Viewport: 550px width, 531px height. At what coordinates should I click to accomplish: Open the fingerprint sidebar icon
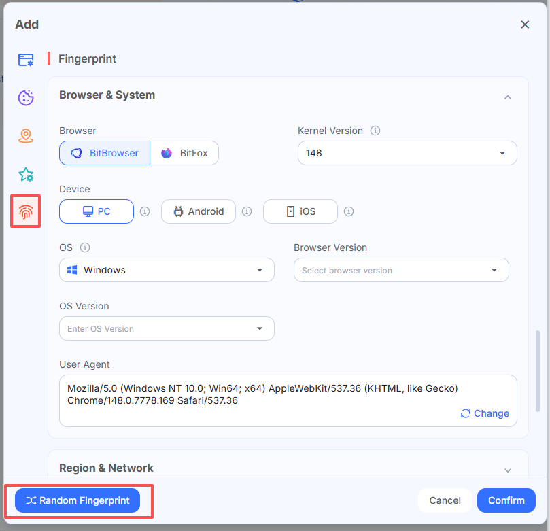[x=26, y=211]
